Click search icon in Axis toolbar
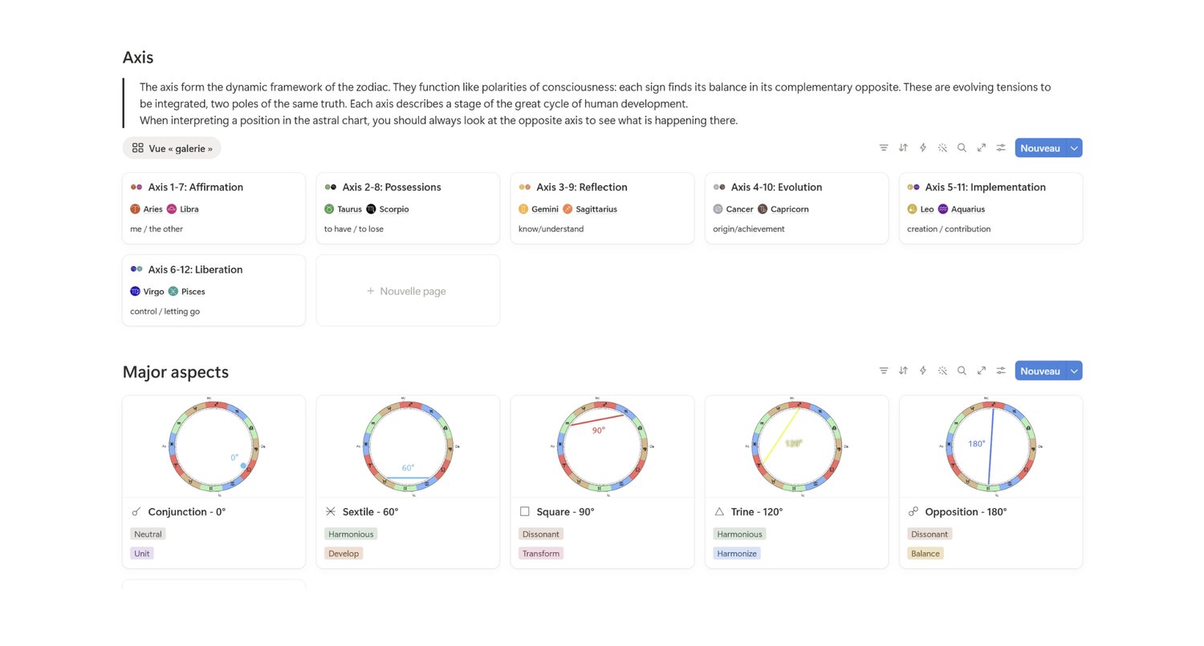Screen dimensions: 1204x646 pyautogui.click(x=962, y=147)
